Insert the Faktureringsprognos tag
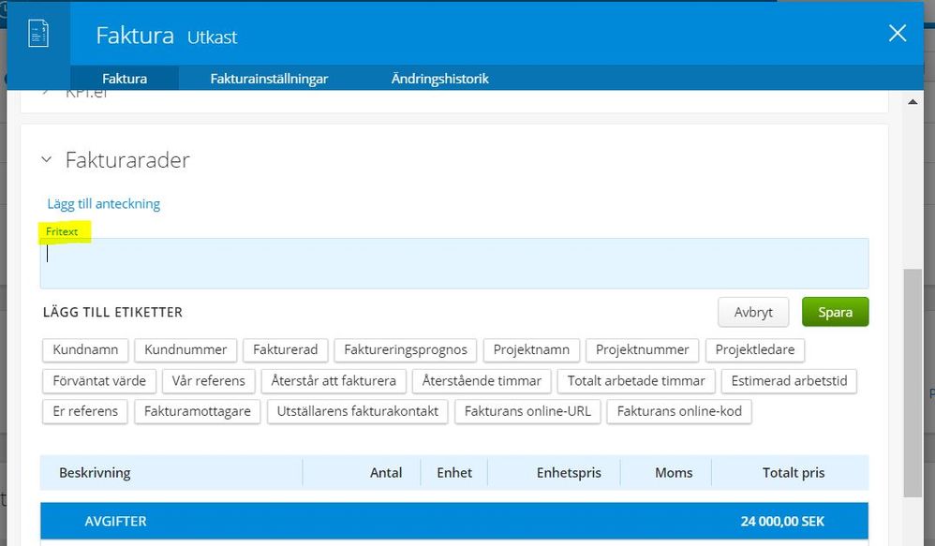This screenshot has height=546, width=935. pos(406,349)
